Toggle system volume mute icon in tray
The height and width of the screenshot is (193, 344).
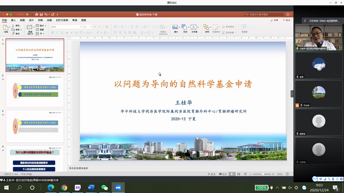[290, 188]
